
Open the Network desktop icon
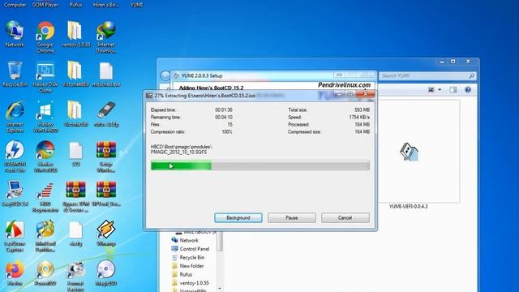click(15, 33)
